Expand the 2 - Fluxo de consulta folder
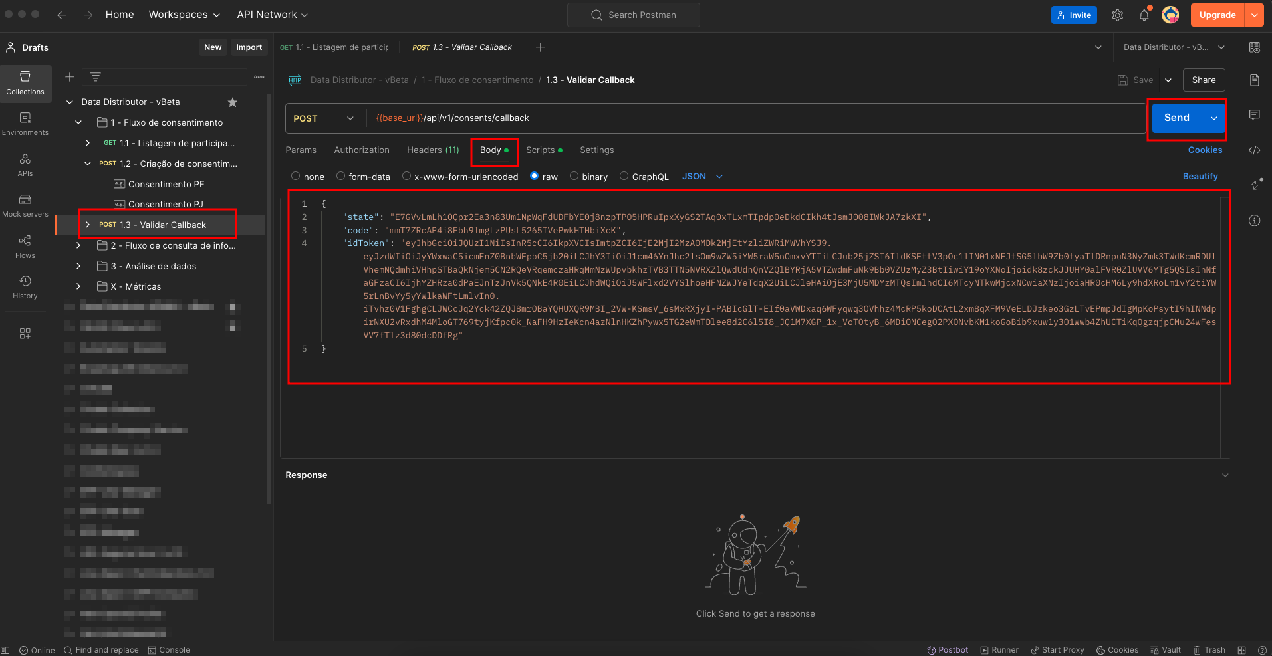The width and height of the screenshot is (1272, 656). (x=78, y=246)
